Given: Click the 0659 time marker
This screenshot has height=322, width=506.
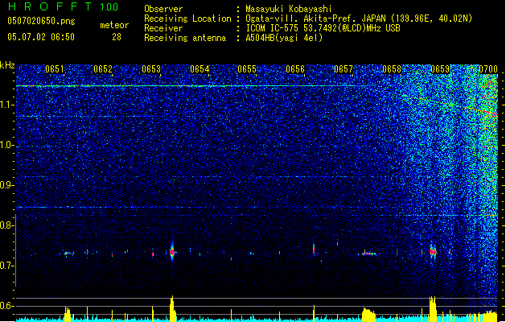Looking at the screenshot, I should pyautogui.click(x=440, y=69).
